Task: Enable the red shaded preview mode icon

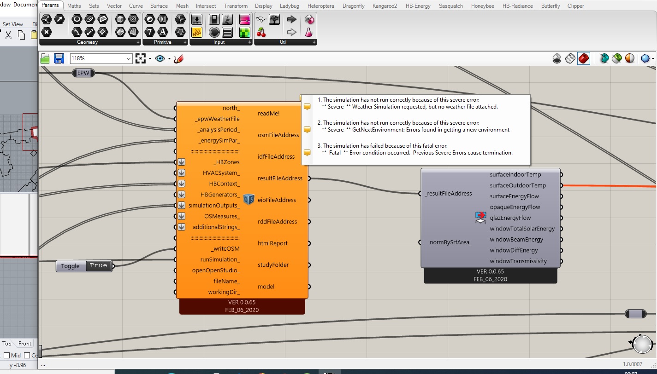Action: click(583, 58)
